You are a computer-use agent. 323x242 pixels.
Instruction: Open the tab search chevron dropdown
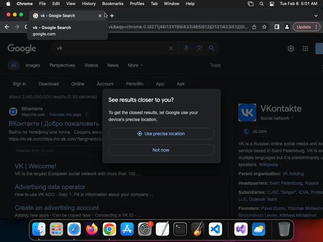(x=316, y=16)
